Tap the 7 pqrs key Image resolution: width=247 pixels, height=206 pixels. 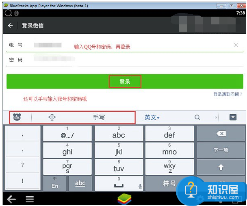pos(67,167)
